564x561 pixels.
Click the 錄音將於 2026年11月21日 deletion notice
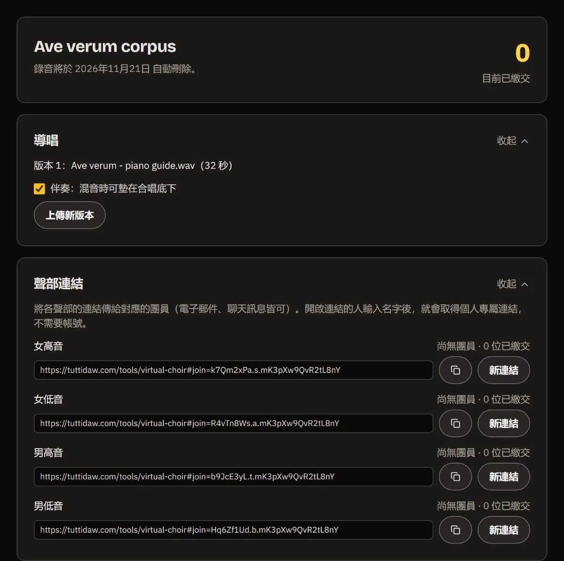click(116, 69)
